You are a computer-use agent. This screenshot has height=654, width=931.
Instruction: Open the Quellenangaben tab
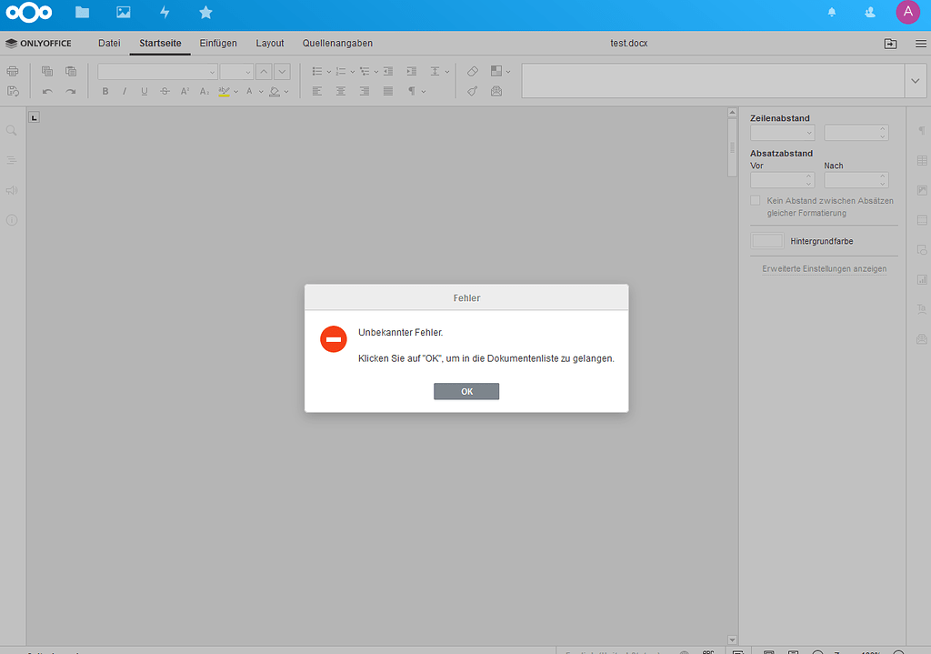click(x=337, y=44)
